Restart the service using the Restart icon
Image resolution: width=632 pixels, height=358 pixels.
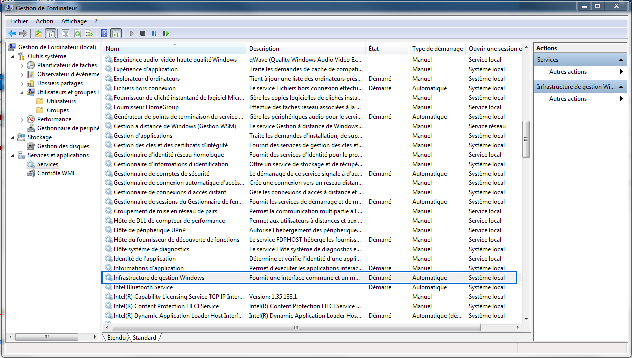(x=166, y=33)
